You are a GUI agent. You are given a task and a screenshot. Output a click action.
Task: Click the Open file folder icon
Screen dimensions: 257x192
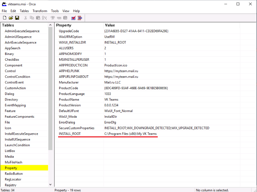11,18
